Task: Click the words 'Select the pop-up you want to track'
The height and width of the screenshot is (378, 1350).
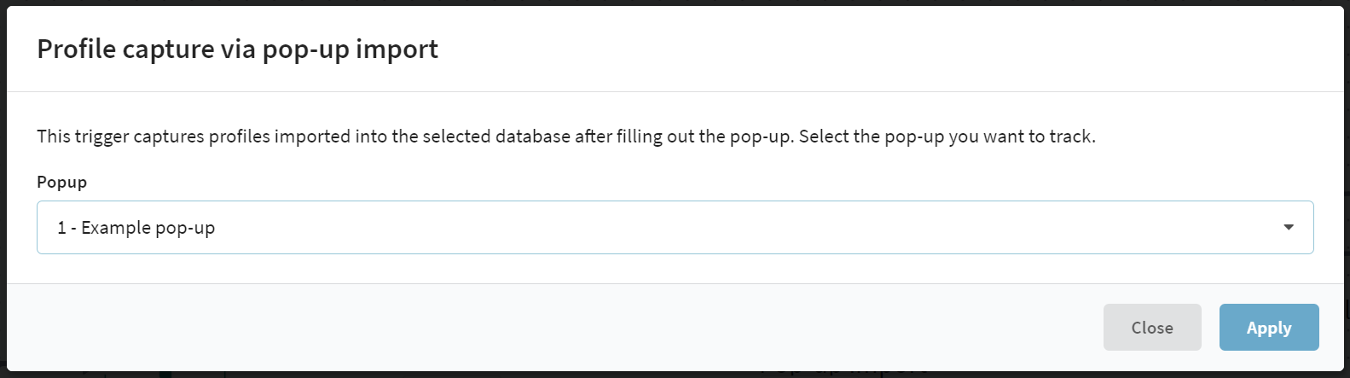Action: tap(946, 137)
